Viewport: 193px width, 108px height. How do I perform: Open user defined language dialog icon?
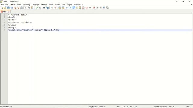tap(77, 8)
